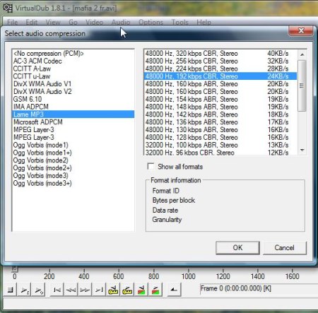The width and height of the screenshot is (318, 313).
Task: Select the highlighted Lame MP3 codec
Action: [73, 114]
